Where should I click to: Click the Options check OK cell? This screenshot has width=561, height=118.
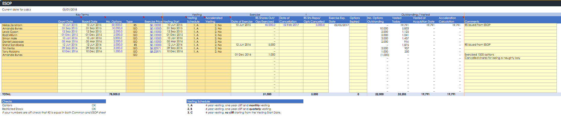[x=94, y=105]
